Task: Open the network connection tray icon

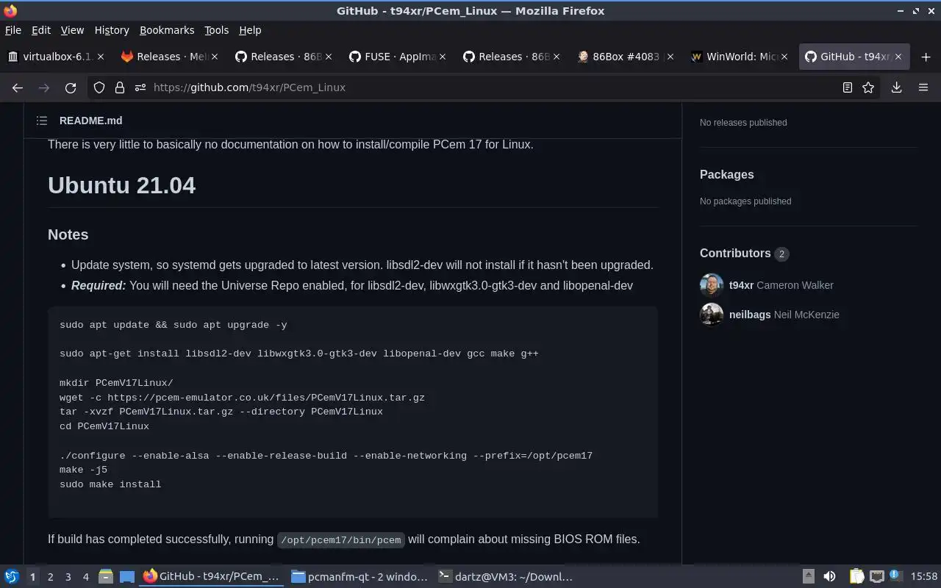Action: [876, 577]
